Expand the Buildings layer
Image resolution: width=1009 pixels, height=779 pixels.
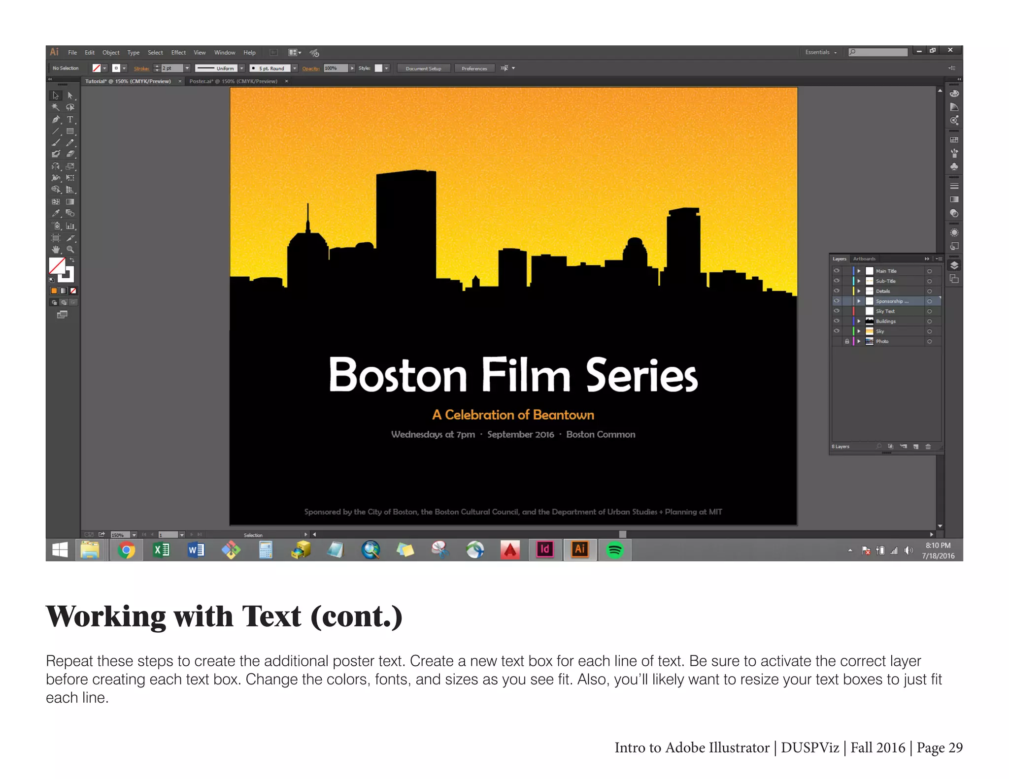[x=859, y=321]
